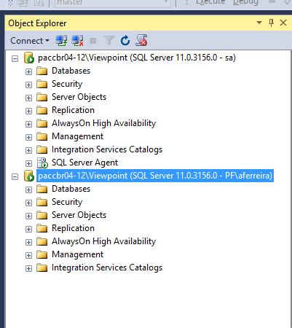Click Security folder icon under sa connection
The height and width of the screenshot is (328, 292).
pos(42,84)
